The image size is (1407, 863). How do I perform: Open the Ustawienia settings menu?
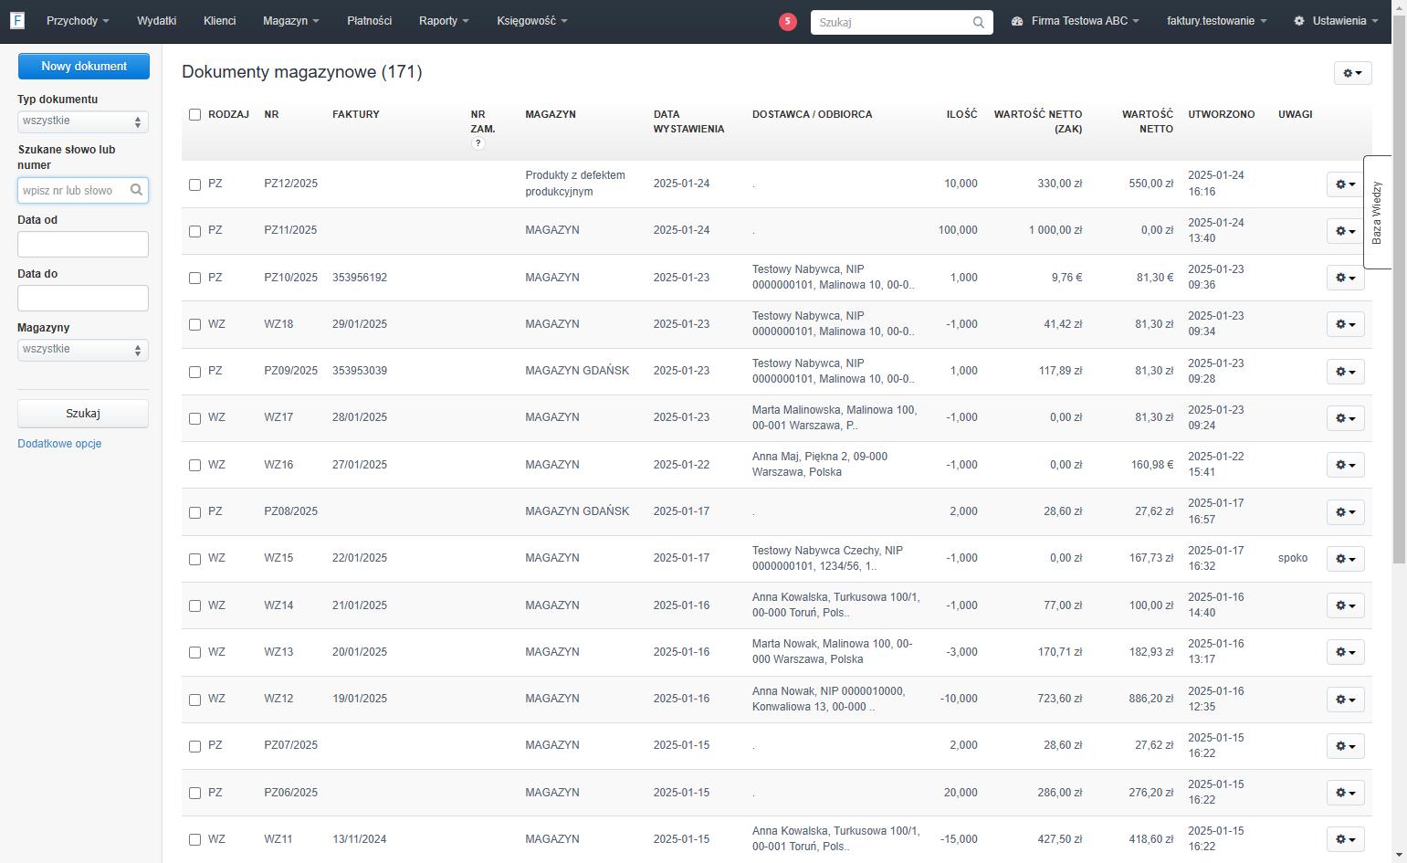(x=1335, y=21)
